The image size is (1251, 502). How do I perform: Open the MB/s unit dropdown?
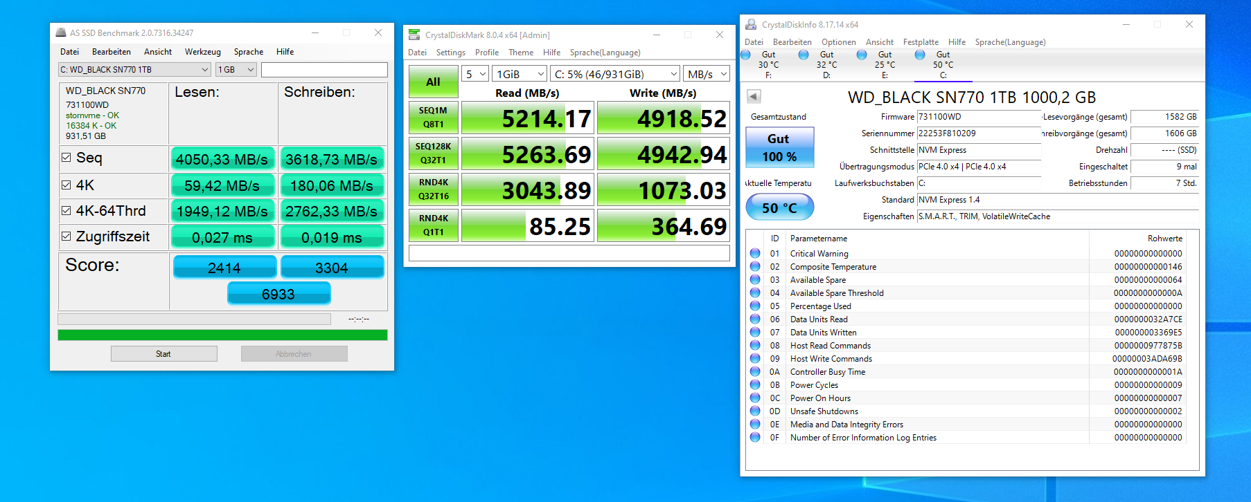point(707,74)
